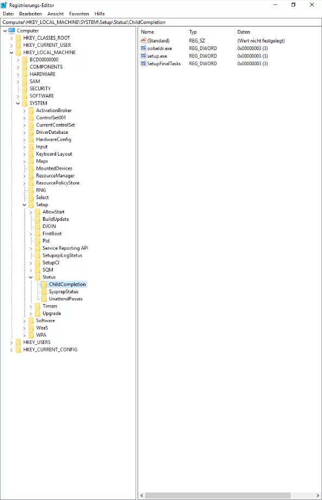Expand the SOFTWARE hive arrow
The width and height of the screenshot is (322, 500).
click(x=18, y=96)
